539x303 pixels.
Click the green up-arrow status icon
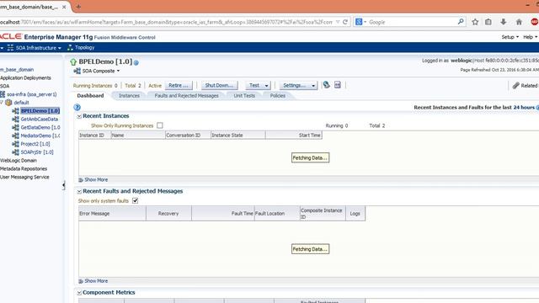click(73, 61)
